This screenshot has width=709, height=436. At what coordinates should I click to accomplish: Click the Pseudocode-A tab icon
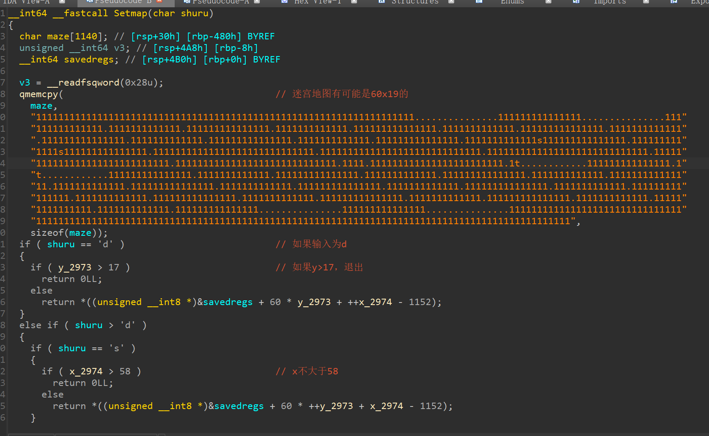(187, 2)
